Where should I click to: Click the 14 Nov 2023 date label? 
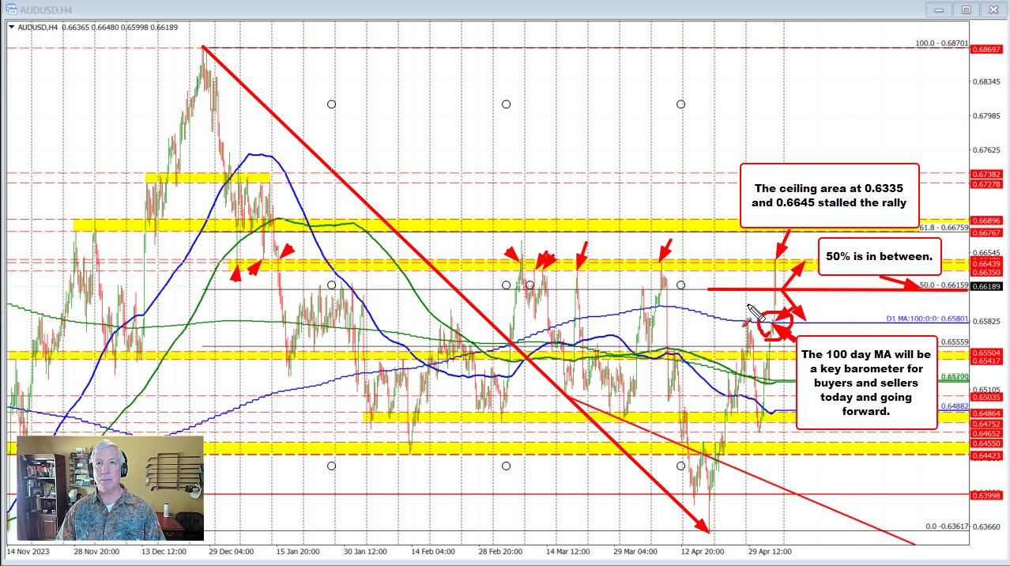coord(28,551)
